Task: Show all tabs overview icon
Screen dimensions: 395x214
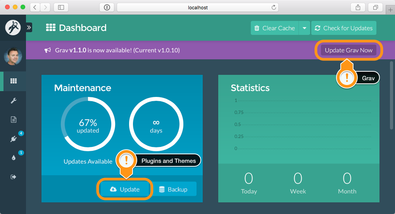Action: tap(375, 7)
